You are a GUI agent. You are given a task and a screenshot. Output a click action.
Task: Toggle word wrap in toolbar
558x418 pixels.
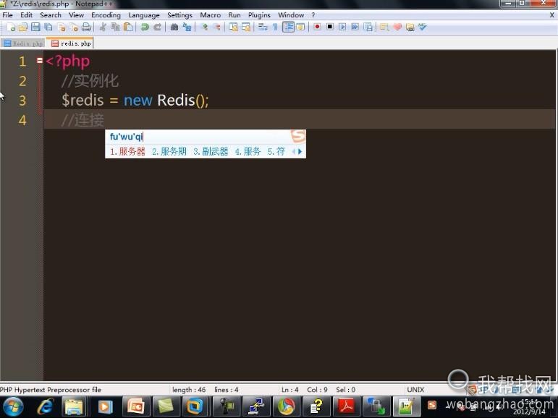tap(263, 27)
